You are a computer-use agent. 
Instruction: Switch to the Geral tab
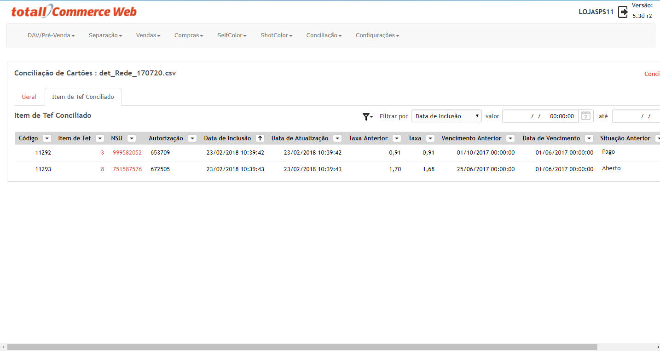click(x=29, y=97)
